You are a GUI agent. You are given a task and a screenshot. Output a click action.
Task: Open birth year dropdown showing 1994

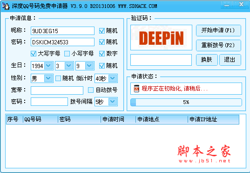point(48,66)
